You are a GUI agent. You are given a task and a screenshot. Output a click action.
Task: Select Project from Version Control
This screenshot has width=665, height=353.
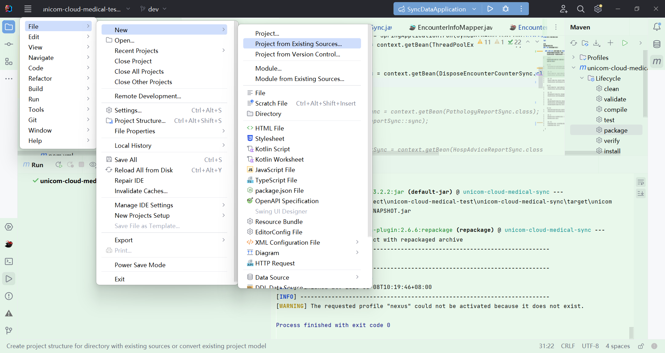[302, 54]
